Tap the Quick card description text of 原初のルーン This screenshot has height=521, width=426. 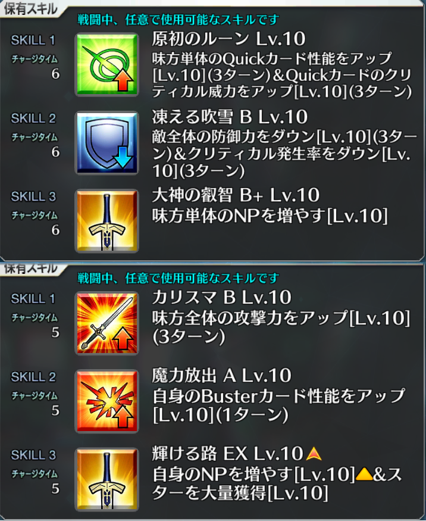pos(282,76)
